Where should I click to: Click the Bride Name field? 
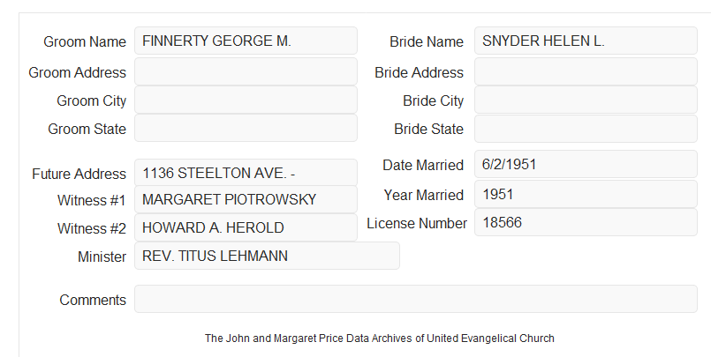(586, 41)
